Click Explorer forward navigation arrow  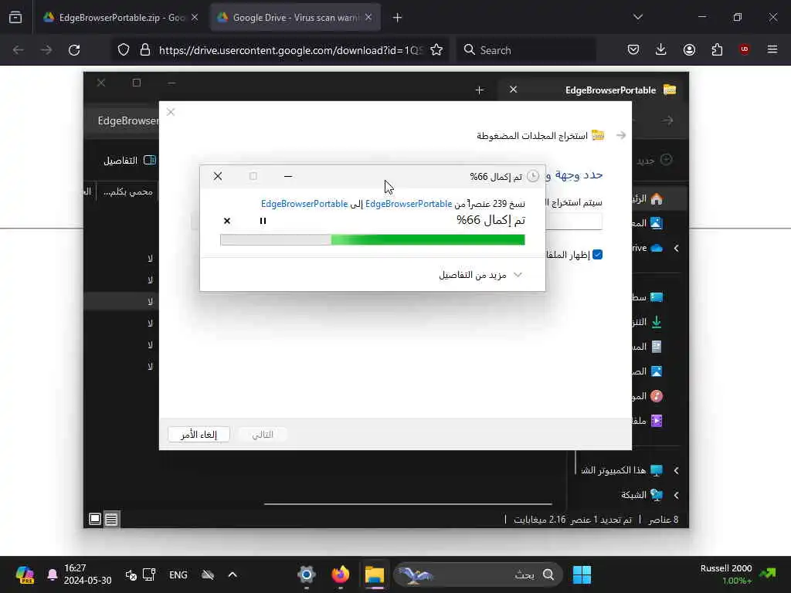point(668,120)
